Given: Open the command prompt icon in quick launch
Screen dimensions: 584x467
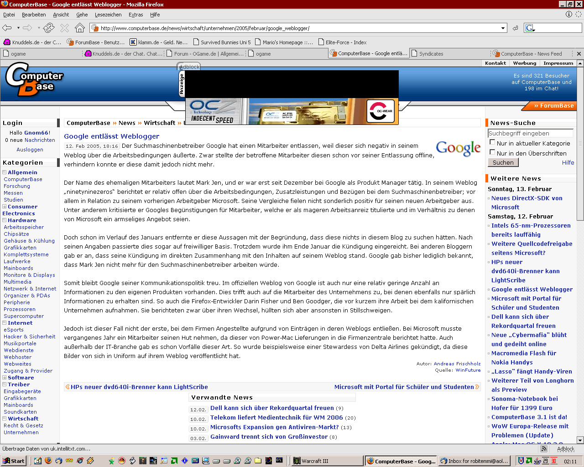Looking at the screenshot, I should pos(279,461).
